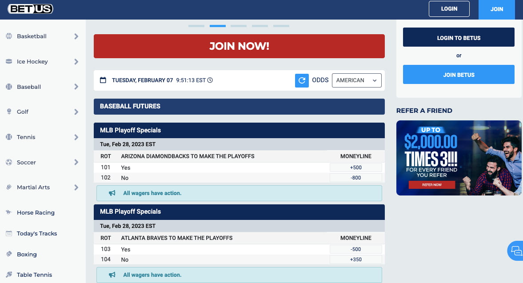The image size is (523, 283).
Task: Expand the Soccer menu chevron
Action: [x=76, y=162]
